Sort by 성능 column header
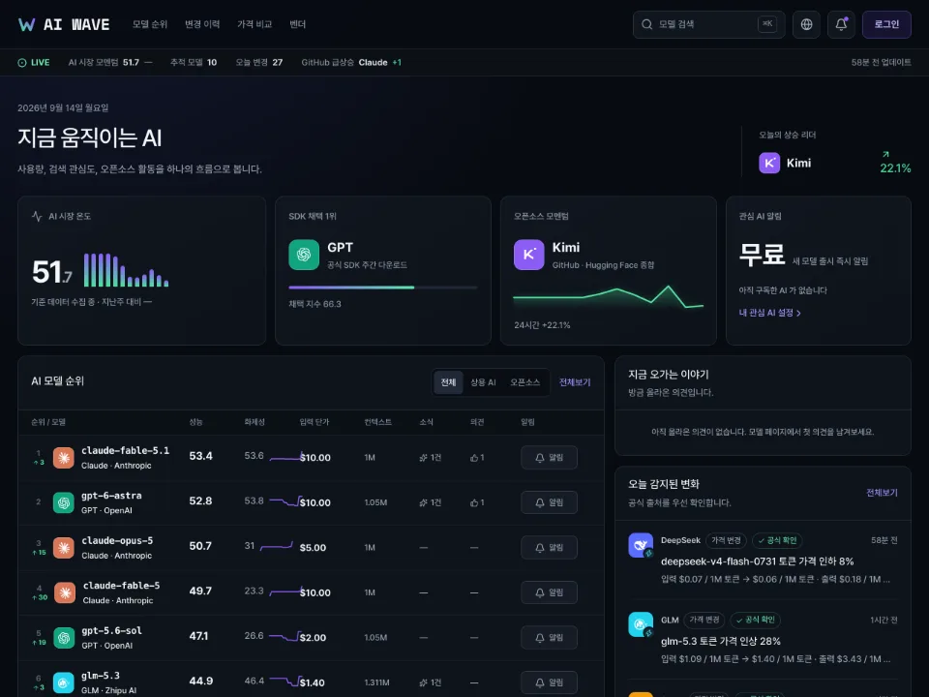Image resolution: width=929 pixels, height=697 pixels. click(x=195, y=422)
